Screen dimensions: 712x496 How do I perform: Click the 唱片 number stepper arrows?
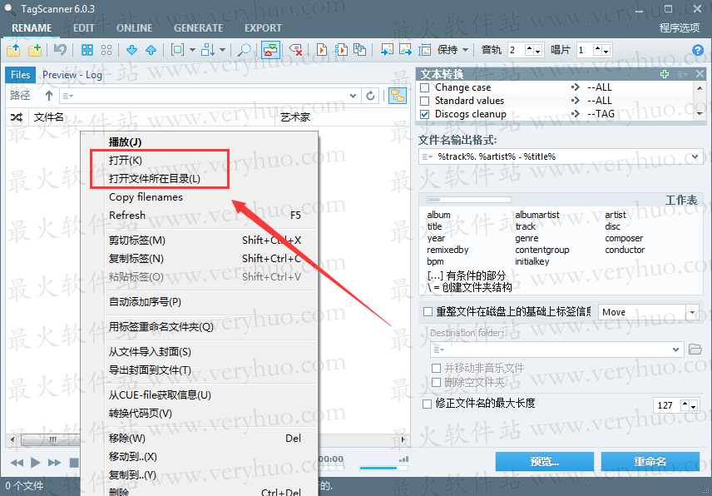[602, 50]
